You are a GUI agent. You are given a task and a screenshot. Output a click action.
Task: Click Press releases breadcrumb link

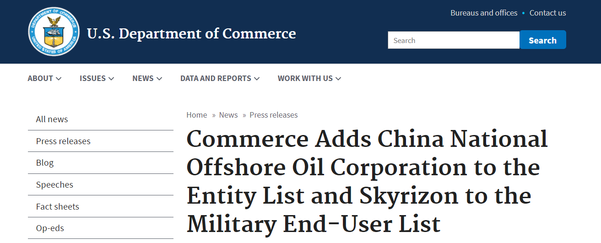(273, 115)
